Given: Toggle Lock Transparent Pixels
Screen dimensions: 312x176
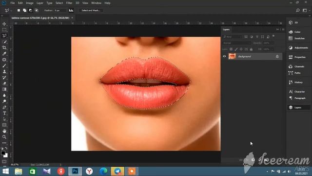Looking at the screenshot, I should 231,49.
